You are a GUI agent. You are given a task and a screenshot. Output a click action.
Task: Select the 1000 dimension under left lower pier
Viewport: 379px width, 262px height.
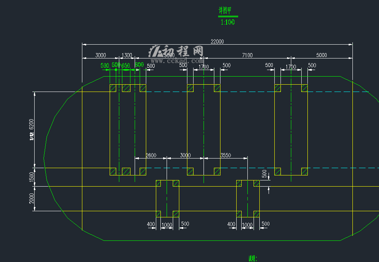tap(167, 225)
